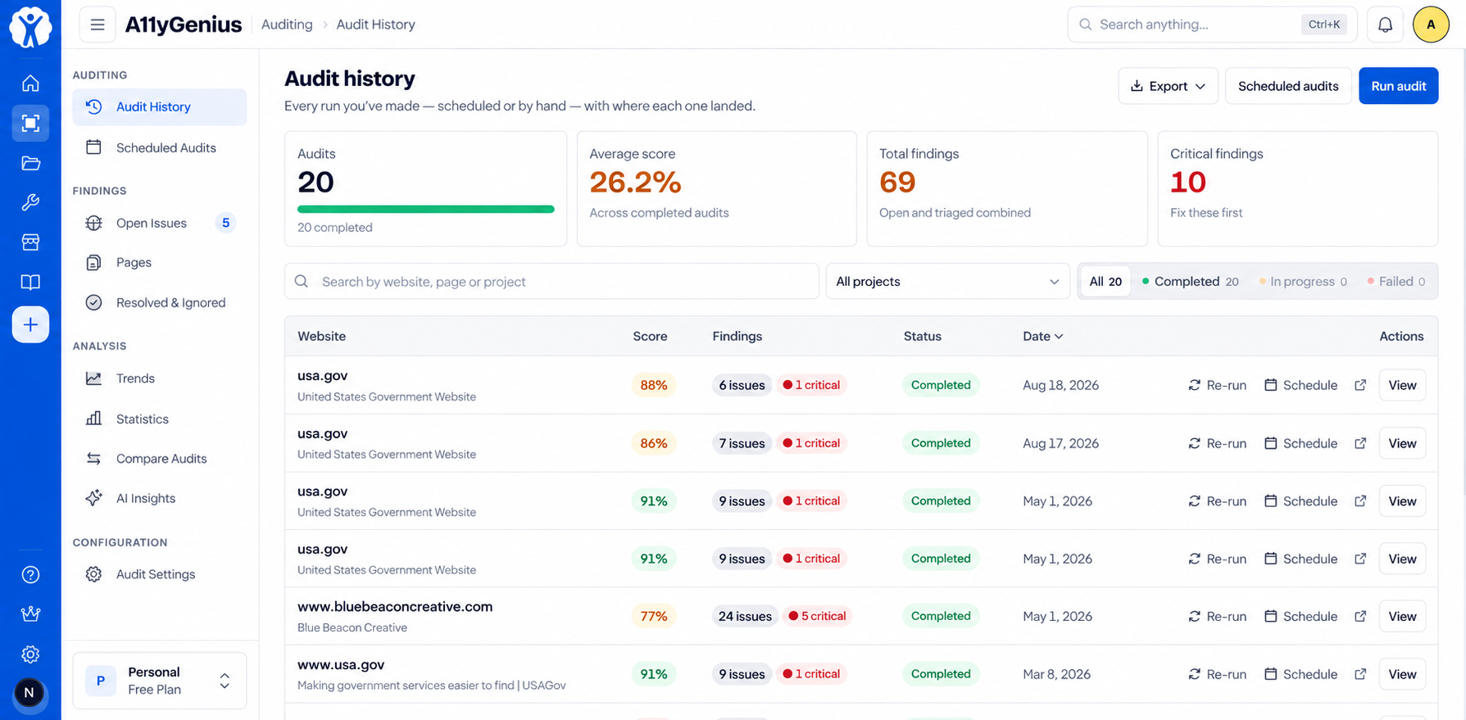The image size is (1466, 720).
Task: Click the scan audit icon in the left rail
Action: [x=30, y=123]
